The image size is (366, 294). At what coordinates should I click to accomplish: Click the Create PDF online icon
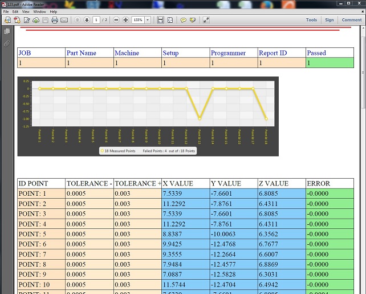click(x=17, y=20)
